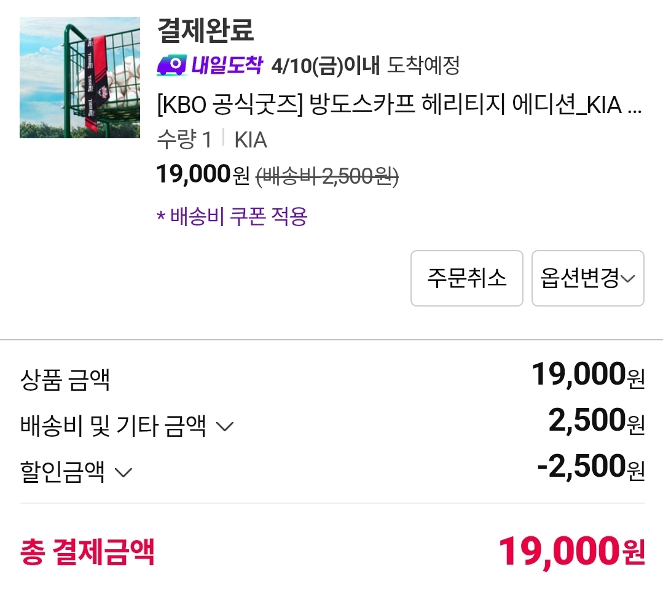Click the KIA option label
663x599 pixels.
point(251,140)
